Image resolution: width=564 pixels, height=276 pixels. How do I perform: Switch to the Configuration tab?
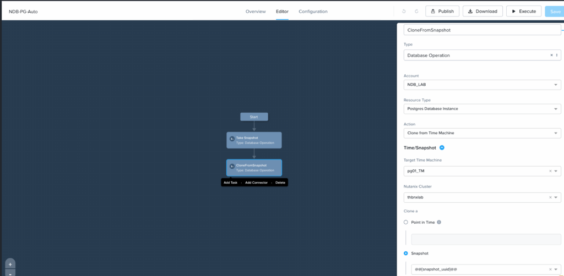click(x=313, y=12)
